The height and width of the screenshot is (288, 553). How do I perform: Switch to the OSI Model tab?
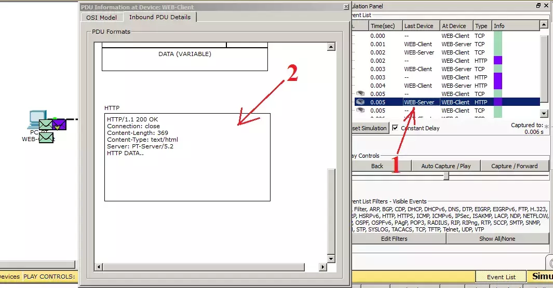102,17
